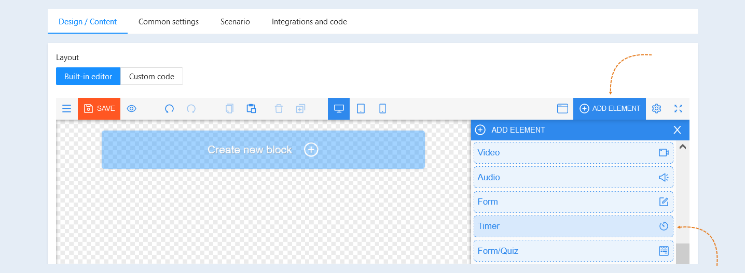745x273 pixels.
Task: Add a Form element
Action: coord(573,202)
